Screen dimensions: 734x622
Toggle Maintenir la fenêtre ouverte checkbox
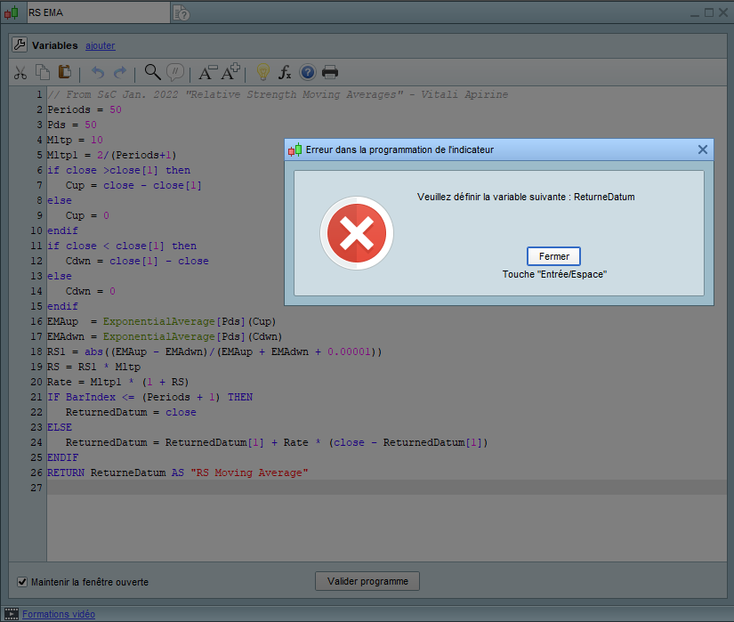point(22,582)
